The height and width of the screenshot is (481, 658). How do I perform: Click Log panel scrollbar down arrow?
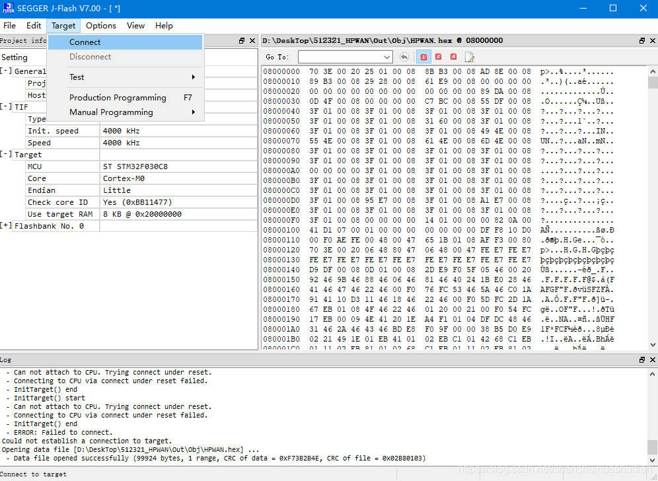pos(653,460)
